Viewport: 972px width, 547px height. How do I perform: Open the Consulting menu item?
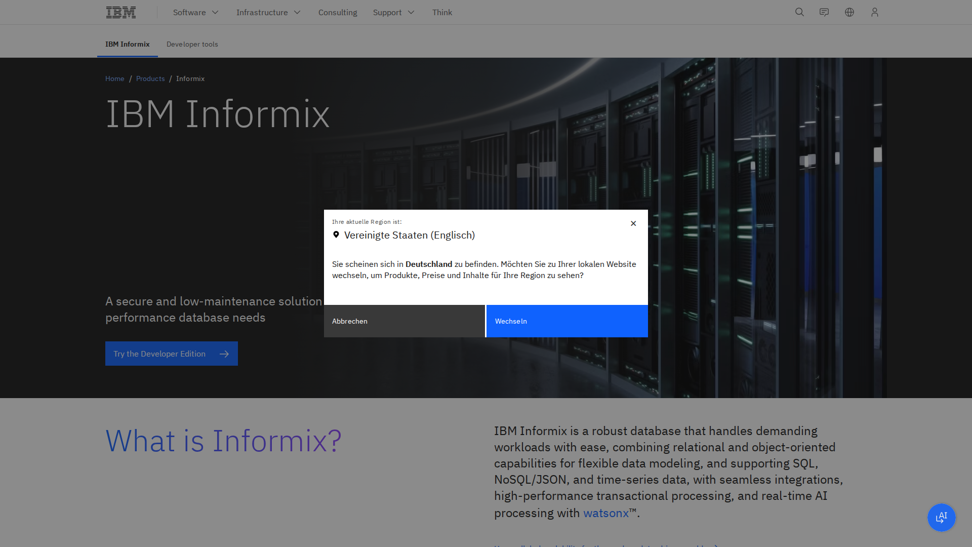(337, 12)
